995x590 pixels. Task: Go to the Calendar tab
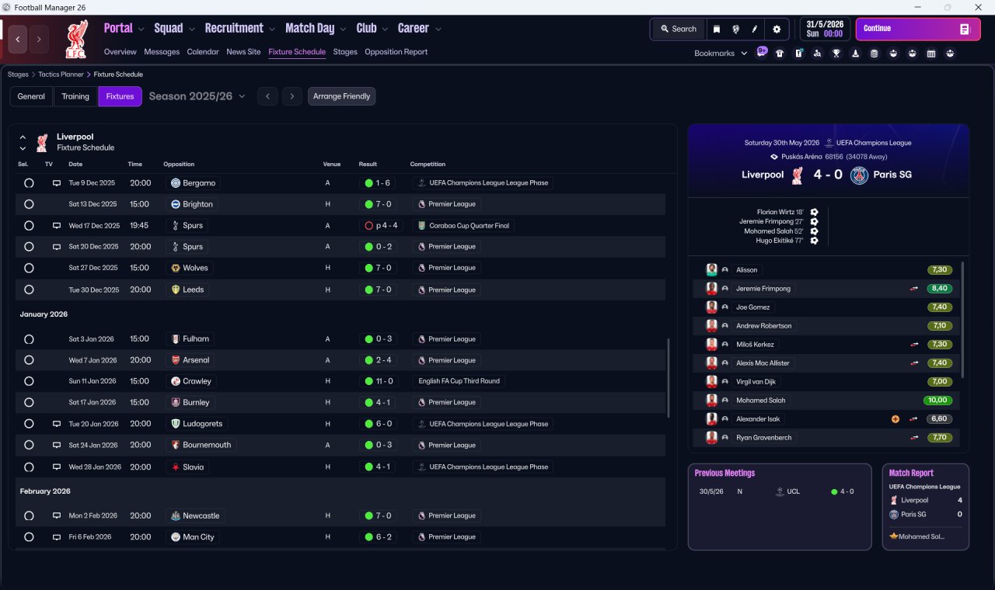coord(203,52)
